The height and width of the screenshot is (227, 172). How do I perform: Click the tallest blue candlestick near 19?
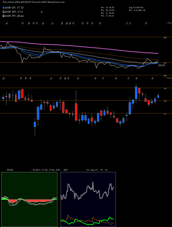coord(136,93)
